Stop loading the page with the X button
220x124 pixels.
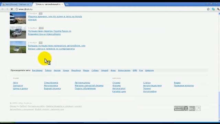click(12, 9)
